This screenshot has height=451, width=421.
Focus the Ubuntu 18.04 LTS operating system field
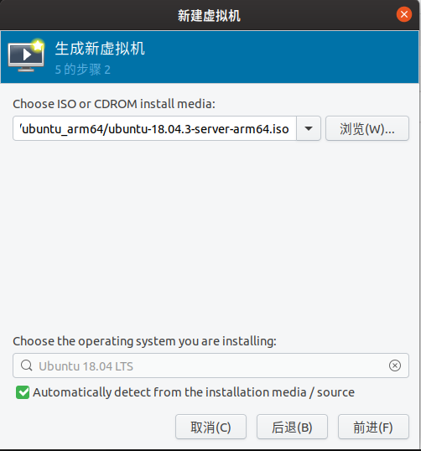(210, 365)
